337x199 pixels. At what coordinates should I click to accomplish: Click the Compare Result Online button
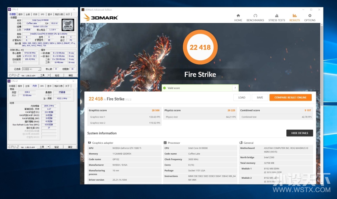[290, 97]
